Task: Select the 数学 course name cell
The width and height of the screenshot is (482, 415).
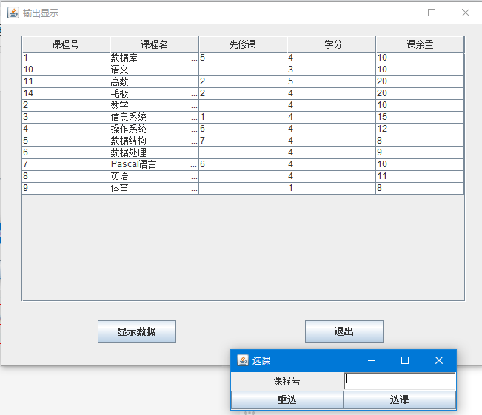Action: tap(154, 105)
